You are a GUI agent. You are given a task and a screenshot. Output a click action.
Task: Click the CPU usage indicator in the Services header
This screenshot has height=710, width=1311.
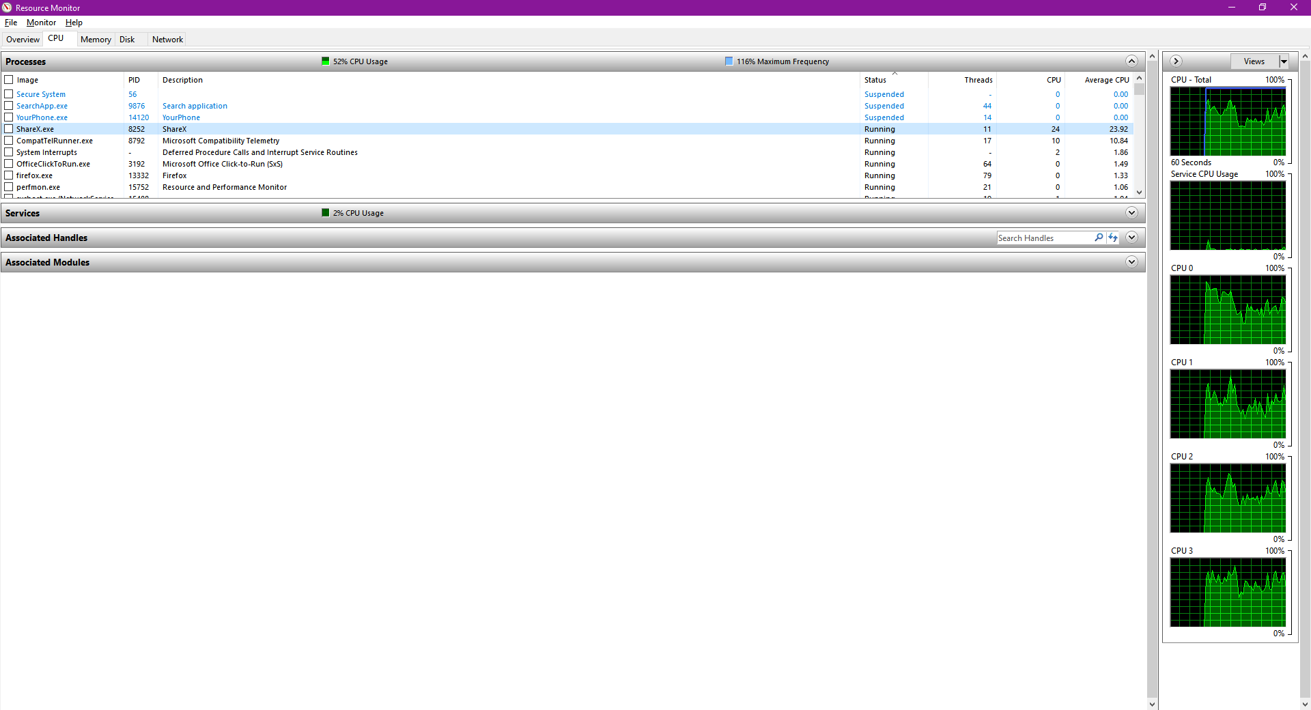(x=325, y=212)
